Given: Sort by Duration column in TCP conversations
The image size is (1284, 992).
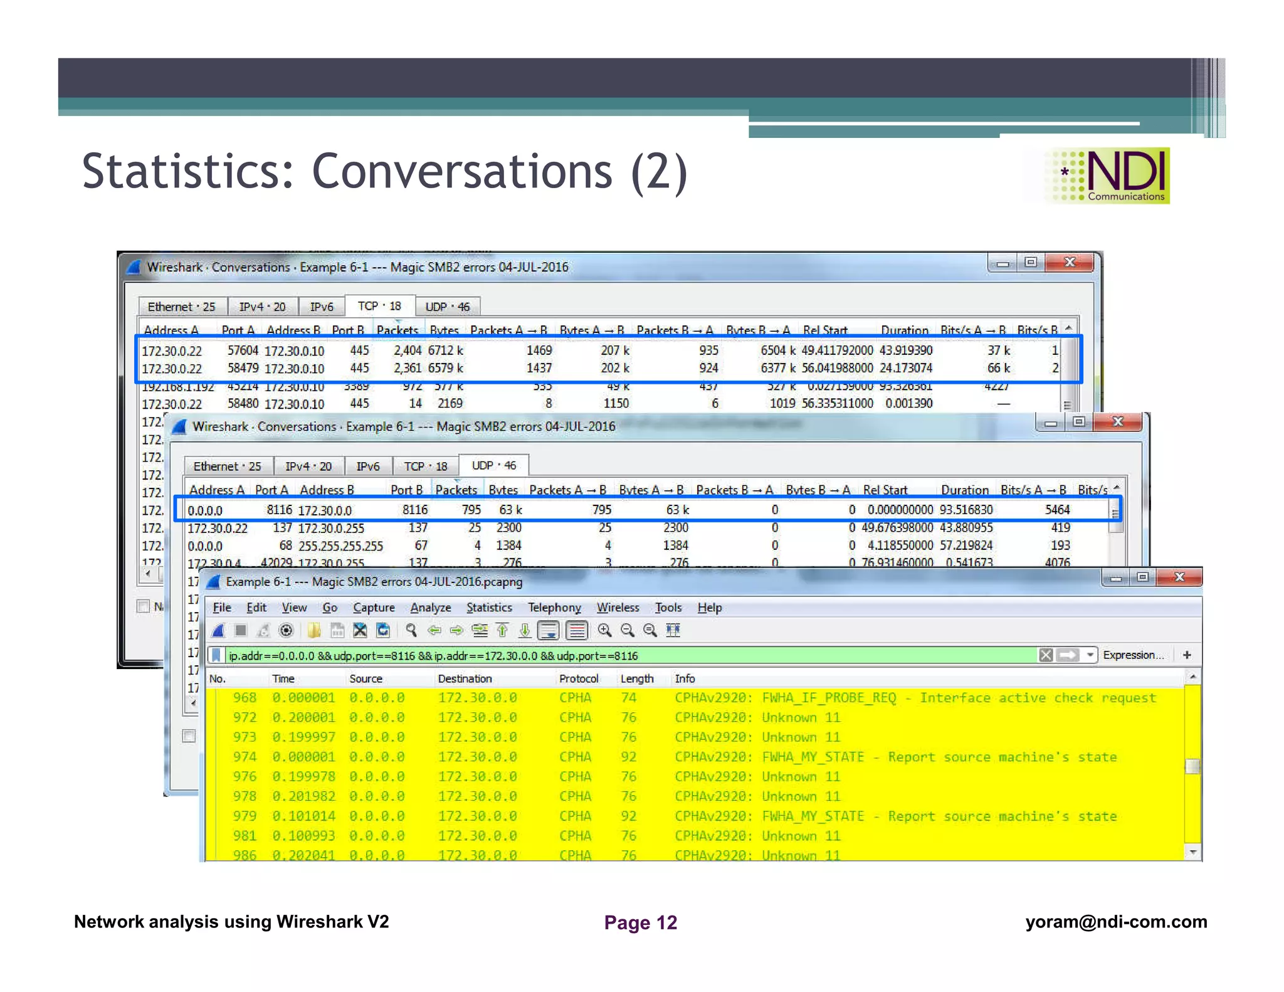Looking at the screenshot, I should pyautogui.click(x=904, y=330).
